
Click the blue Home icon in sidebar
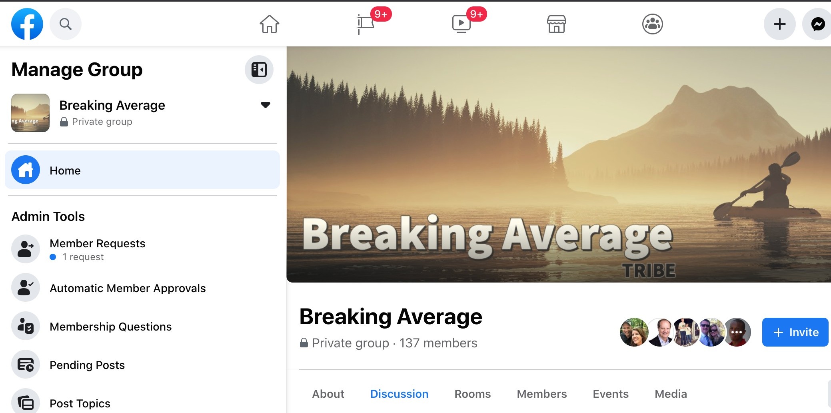(x=26, y=170)
